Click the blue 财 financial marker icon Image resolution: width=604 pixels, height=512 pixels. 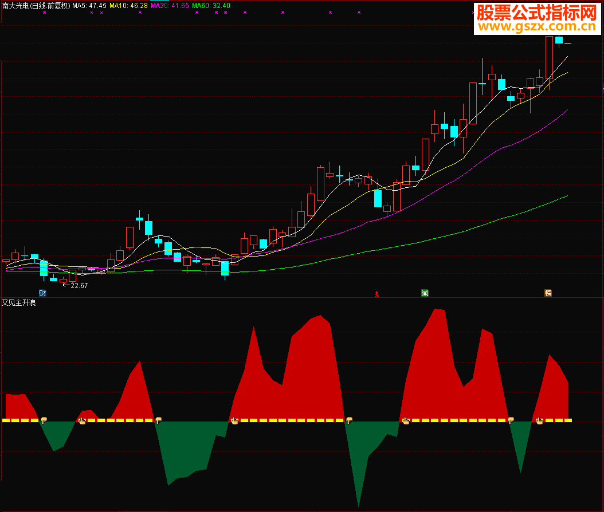tap(43, 293)
